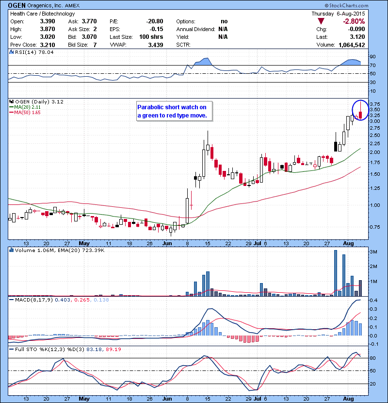Select the Low value 3.020

click(48, 37)
